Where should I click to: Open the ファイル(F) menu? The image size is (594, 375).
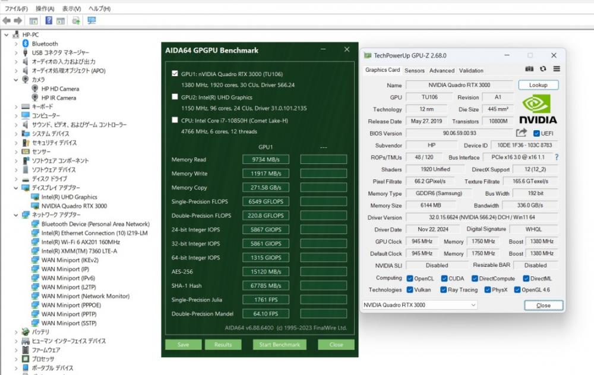point(16,8)
